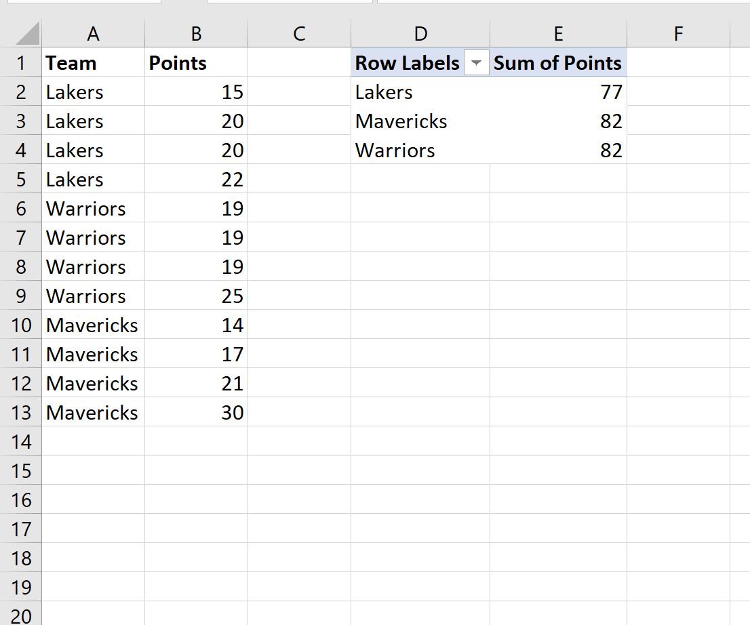Select cell B9 with value 25
750x625 pixels.
point(196,296)
